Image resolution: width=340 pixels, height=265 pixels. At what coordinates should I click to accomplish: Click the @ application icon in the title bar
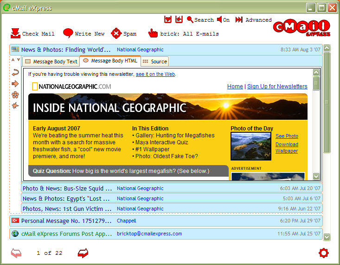coord(6,7)
